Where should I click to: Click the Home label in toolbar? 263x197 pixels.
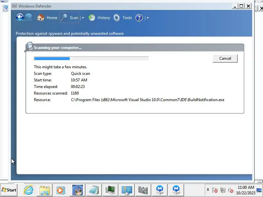click(52, 18)
